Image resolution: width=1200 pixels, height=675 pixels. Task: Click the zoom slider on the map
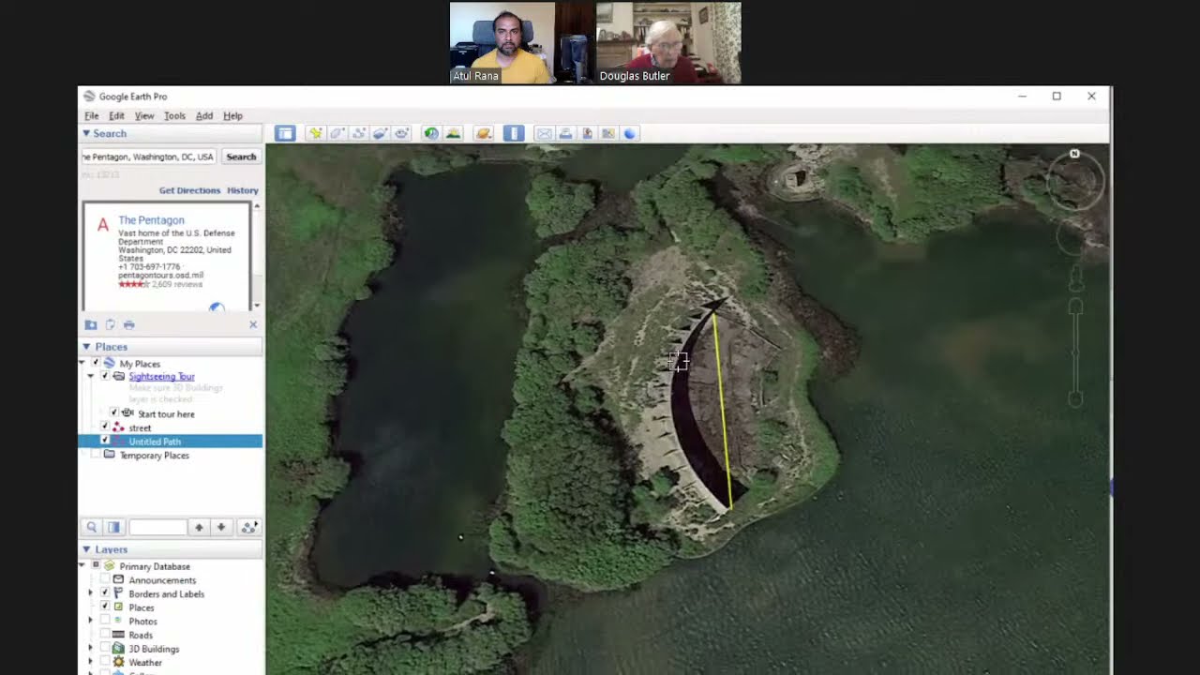tap(1076, 352)
